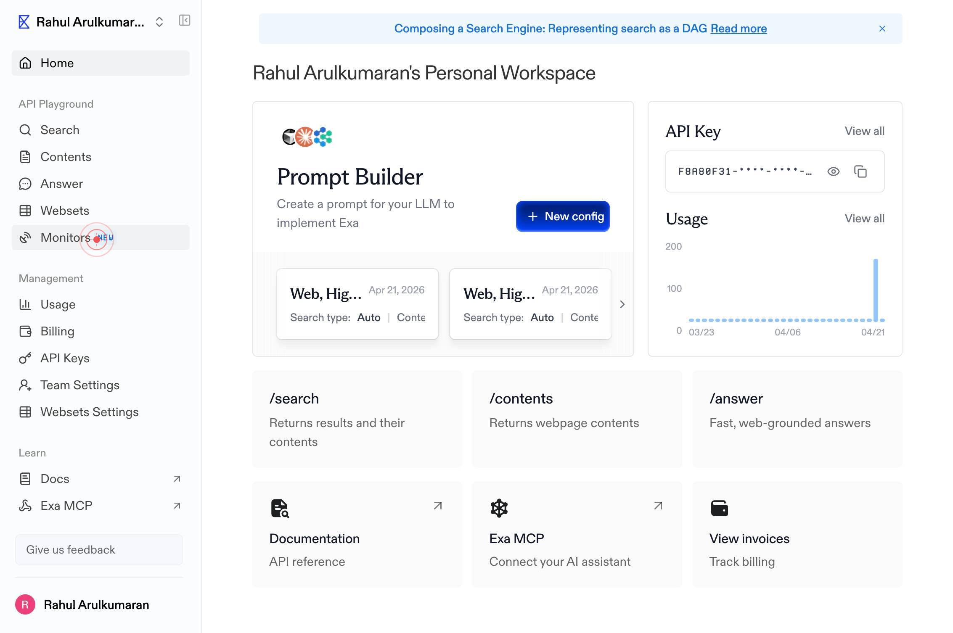Collapse the sidebar panel

[185, 21]
